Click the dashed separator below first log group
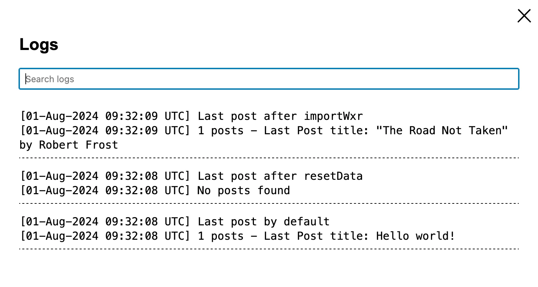Screen dimensions: 538x287 pyautogui.click(x=268, y=158)
